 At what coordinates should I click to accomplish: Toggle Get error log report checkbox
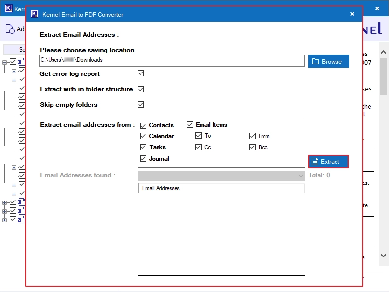[141, 73]
